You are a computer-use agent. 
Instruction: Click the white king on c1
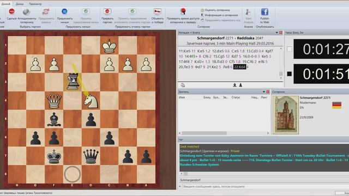coord(109,46)
